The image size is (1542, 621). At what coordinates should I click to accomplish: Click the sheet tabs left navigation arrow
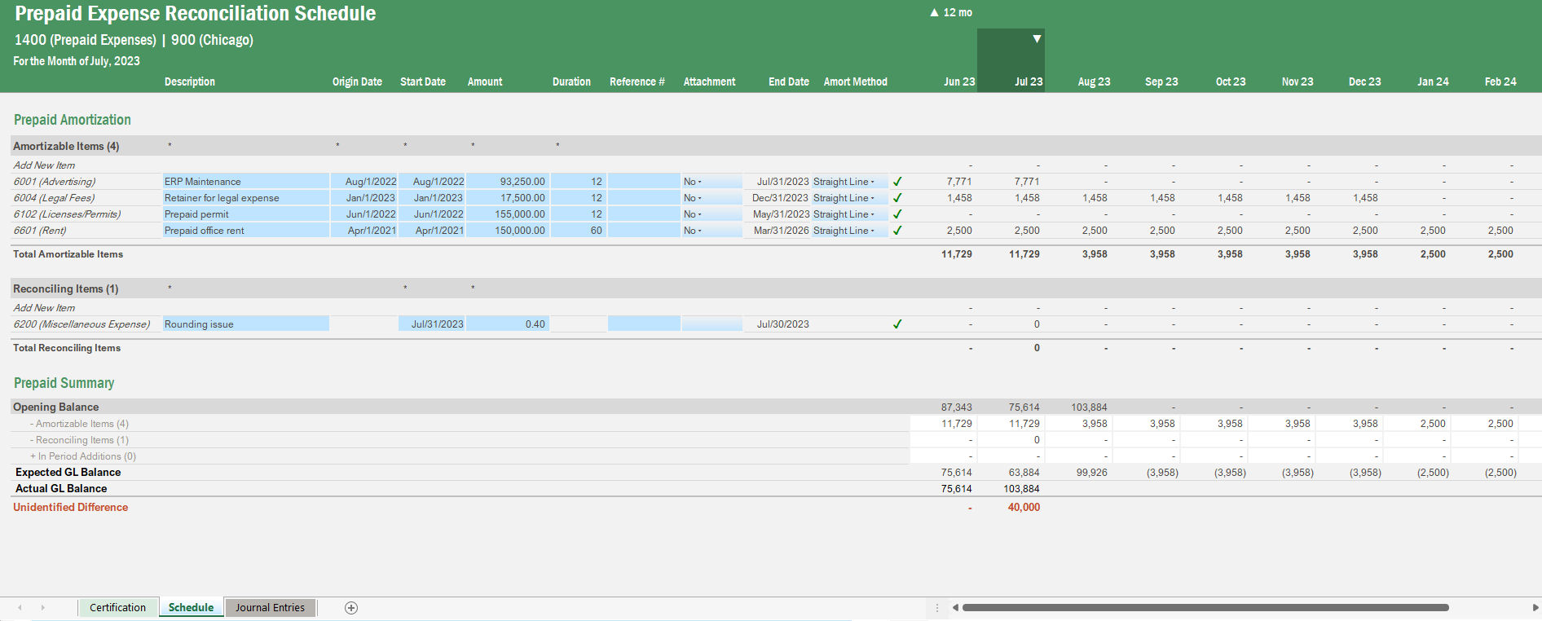[20, 608]
